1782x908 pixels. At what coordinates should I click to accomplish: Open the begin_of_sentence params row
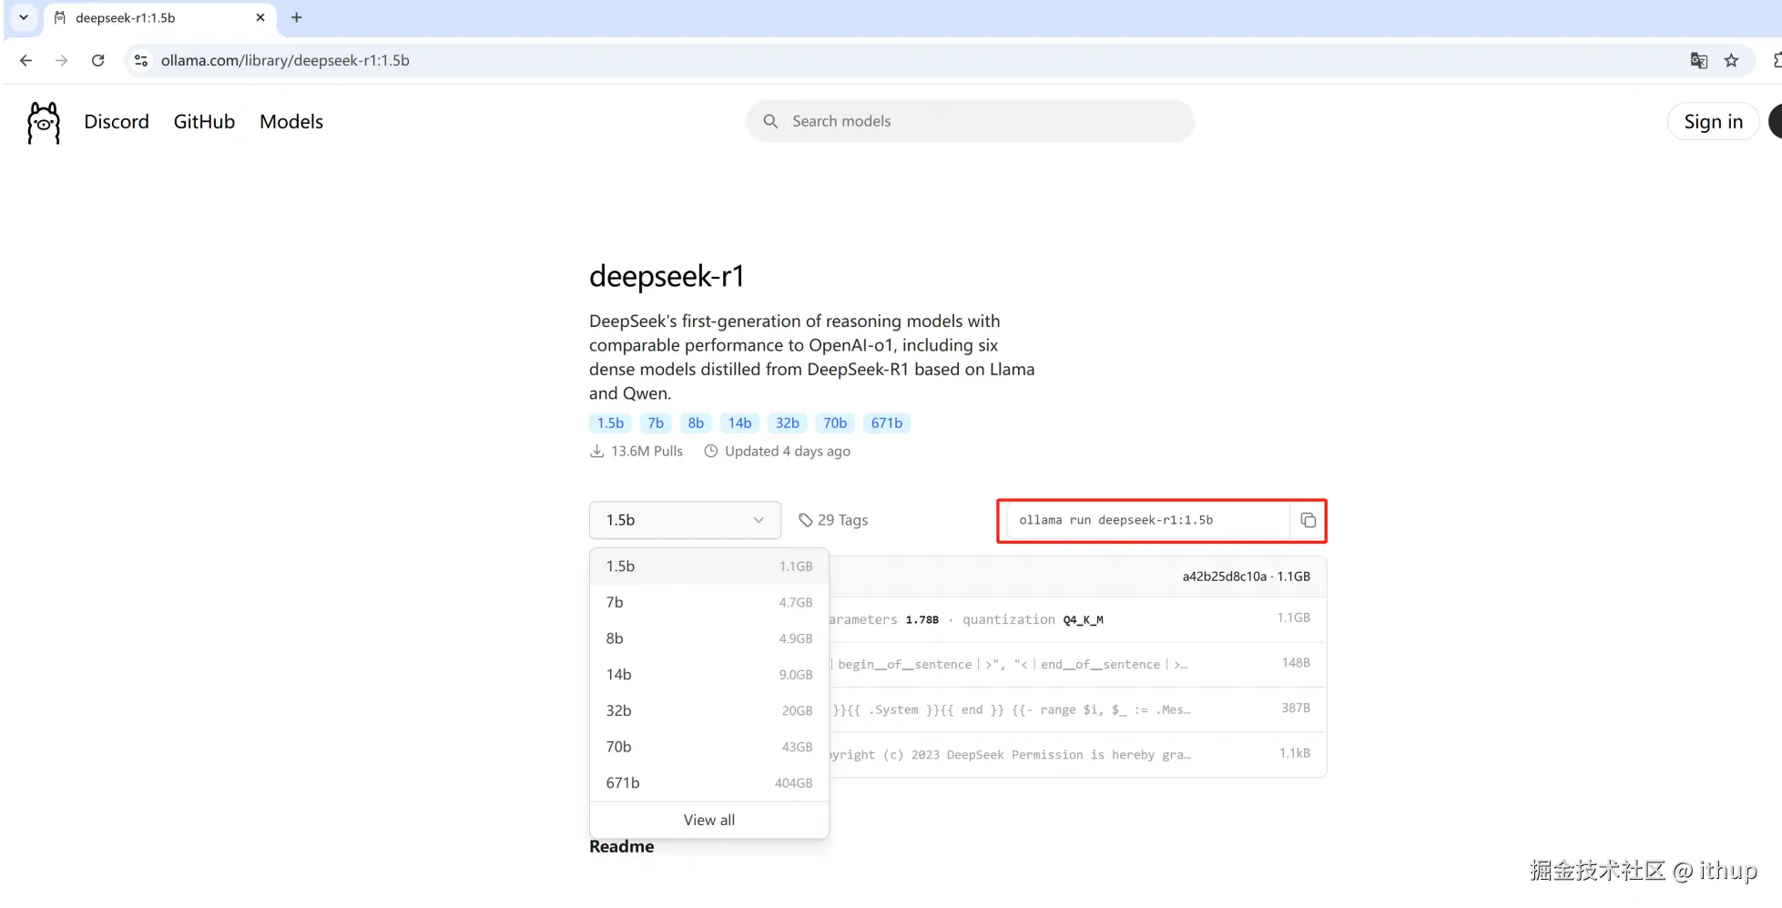[x=1078, y=665]
